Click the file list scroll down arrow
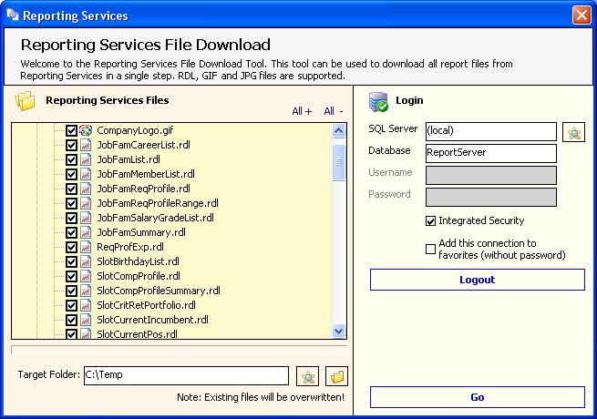This screenshot has width=597, height=419. tap(338, 331)
